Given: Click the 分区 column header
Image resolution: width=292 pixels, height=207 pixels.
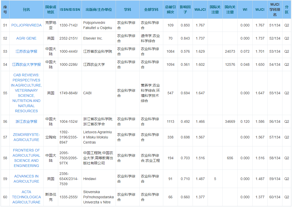Looking at the screenshot, I should coord(287,10).
